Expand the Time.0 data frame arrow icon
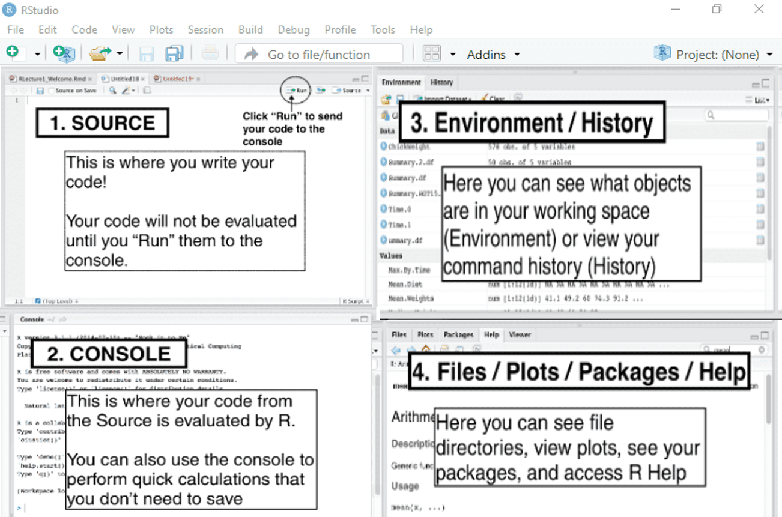The width and height of the screenshot is (782, 517). [384, 208]
